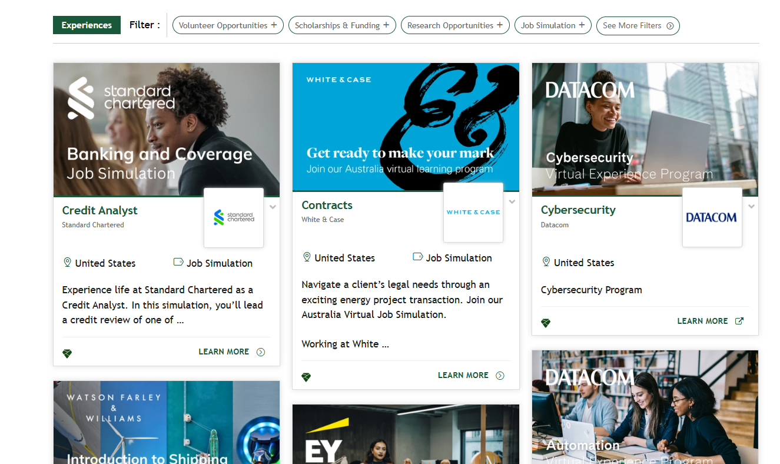Expand the Contracts card chevron
Viewport: 780px width, 464px height.
click(512, 202)
